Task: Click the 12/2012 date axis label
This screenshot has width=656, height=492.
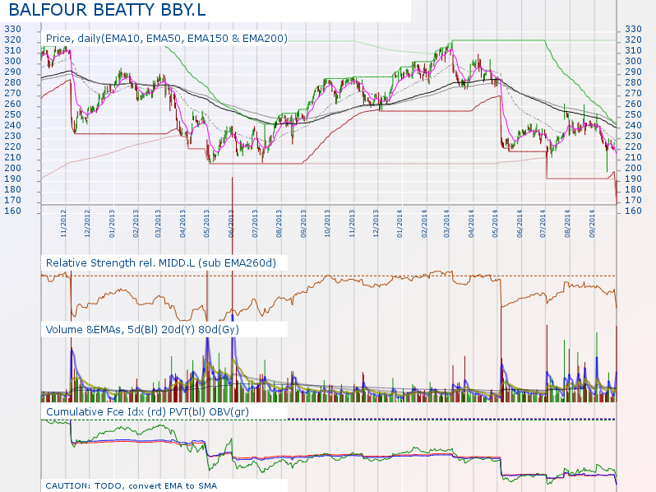Action: pos(87,224)
